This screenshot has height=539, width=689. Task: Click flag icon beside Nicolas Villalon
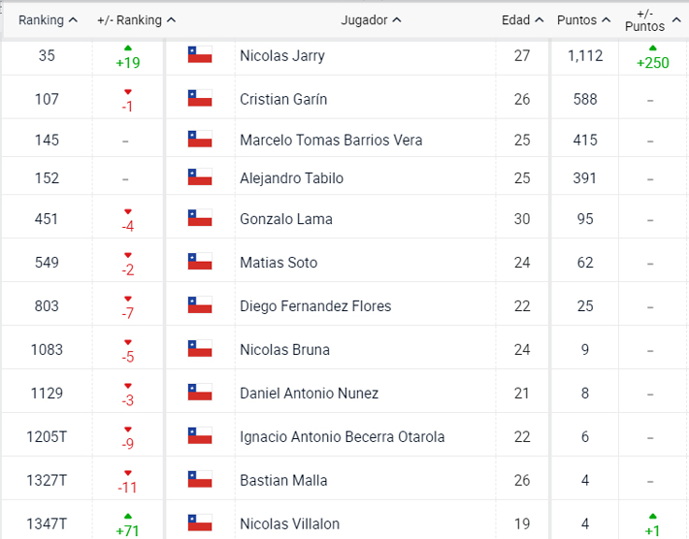pyautogui.click(x=200, y=523)
